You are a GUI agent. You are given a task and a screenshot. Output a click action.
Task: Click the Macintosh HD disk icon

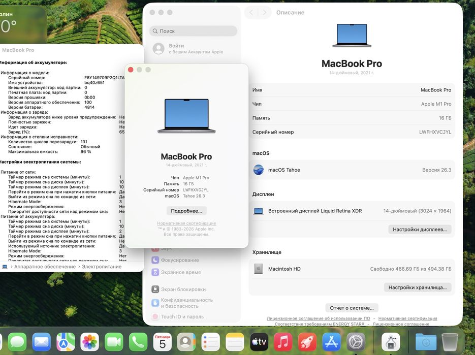point(259,269)
